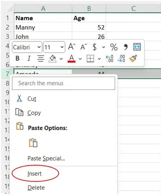
Task: Click the Decrease Font Size icon
Action: (x=84, y=47)
